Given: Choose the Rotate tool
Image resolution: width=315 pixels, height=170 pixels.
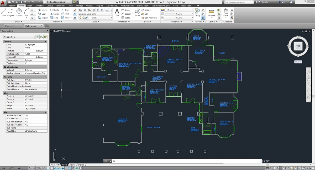Looking at the screenshot, I should [54, 10].
